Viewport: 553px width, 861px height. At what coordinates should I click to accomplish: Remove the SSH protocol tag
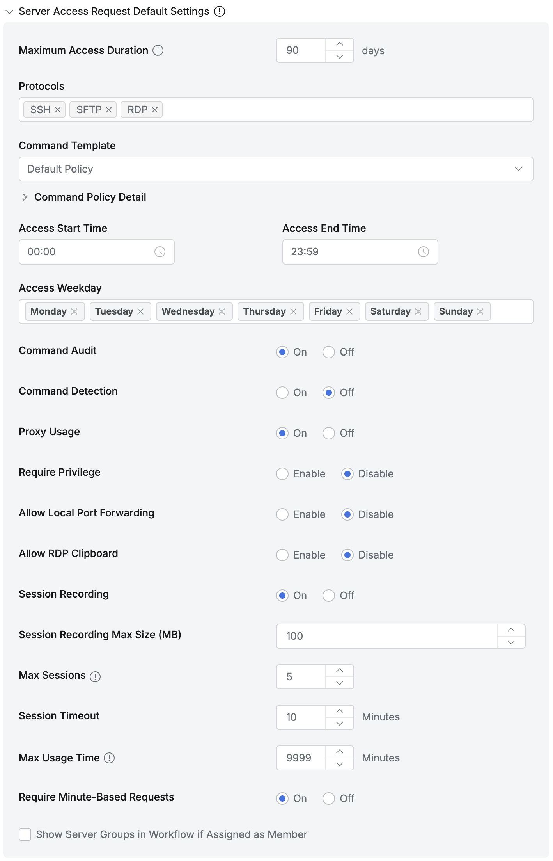click(58, 110)
